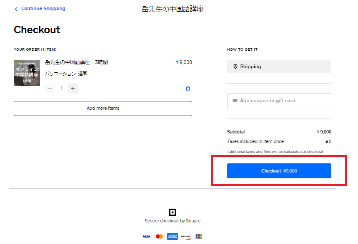Image resolution: width=358 pixels, height=244 pixels.
Task: Click the バリエーション: 通常 variation text
Action: pos(66,74)
